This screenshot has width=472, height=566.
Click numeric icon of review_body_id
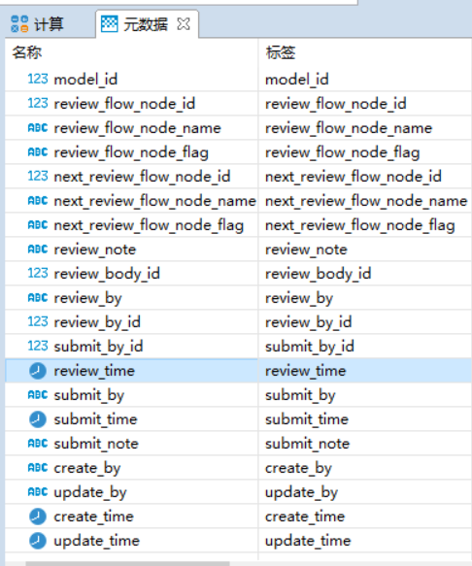(38, 273)
